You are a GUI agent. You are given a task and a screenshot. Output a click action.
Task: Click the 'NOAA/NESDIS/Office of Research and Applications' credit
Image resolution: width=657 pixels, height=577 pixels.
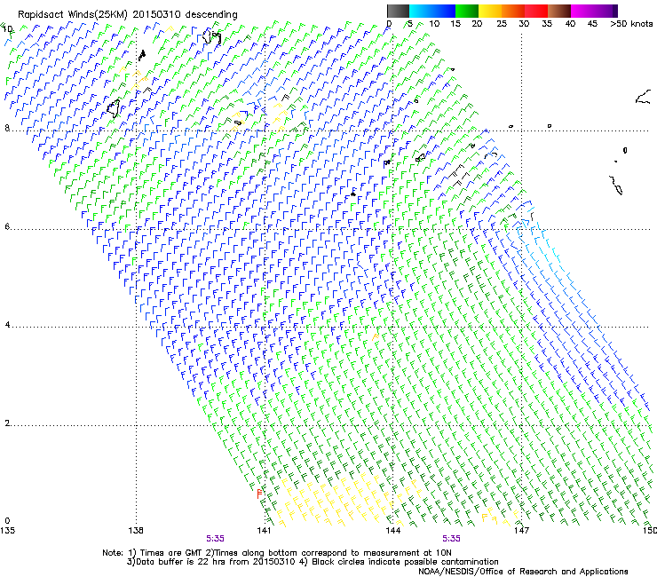coord(523,572)
